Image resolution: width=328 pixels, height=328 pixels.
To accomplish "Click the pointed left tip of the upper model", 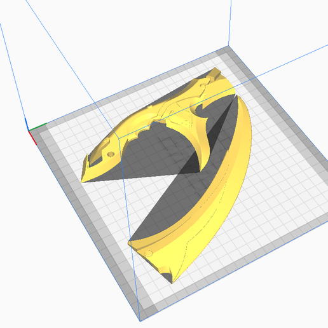I will [x=82, y=181].
